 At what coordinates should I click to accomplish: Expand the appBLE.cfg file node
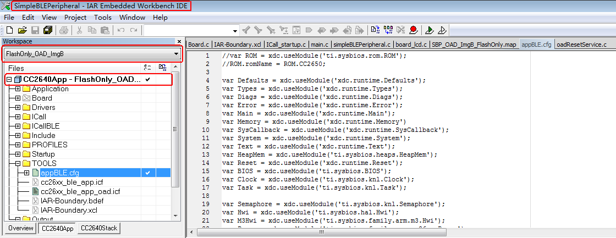[26, 173]
